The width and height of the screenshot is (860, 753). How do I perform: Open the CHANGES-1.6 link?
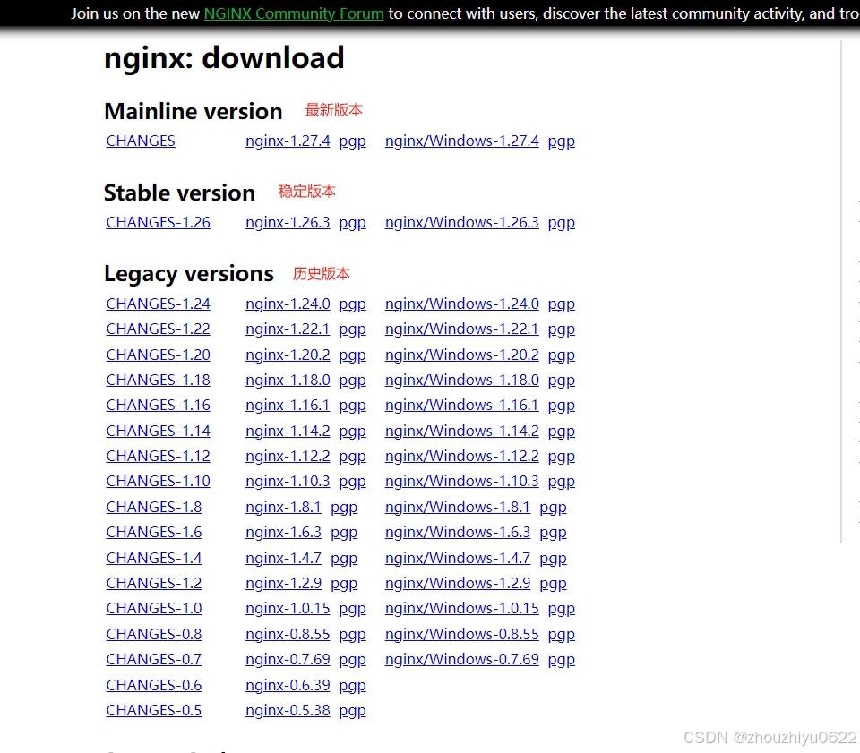(154, 532)
